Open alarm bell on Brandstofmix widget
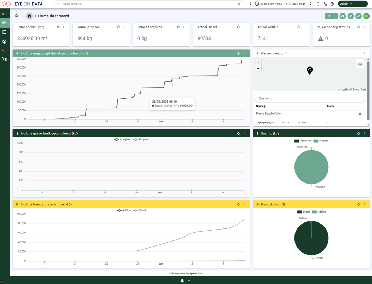The height and width of the screenshot is (284, 372). tap(359, 204)
